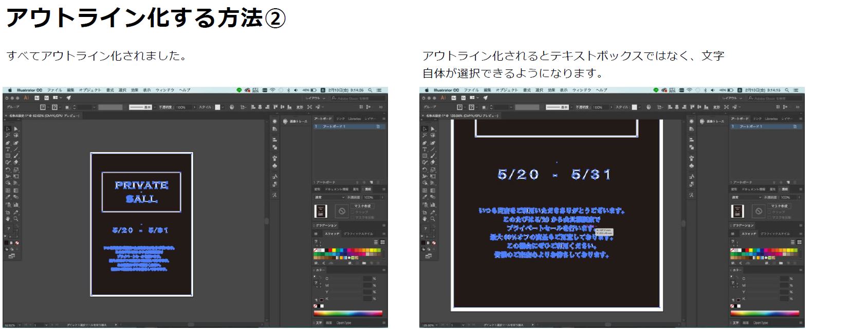Switch swatches to list view, left screenshot

[376, 242]
